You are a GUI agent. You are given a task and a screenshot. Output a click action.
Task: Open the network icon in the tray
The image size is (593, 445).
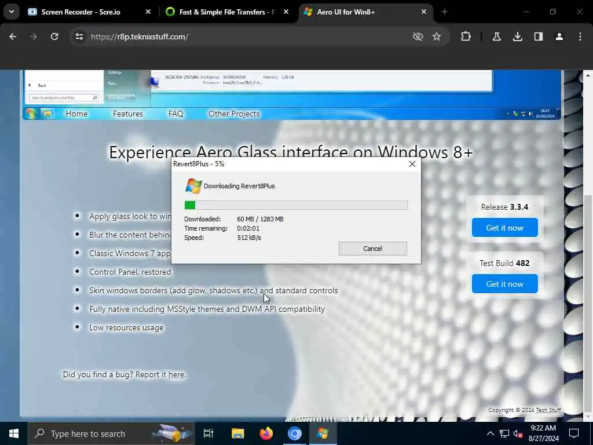[x=504, y=433]
